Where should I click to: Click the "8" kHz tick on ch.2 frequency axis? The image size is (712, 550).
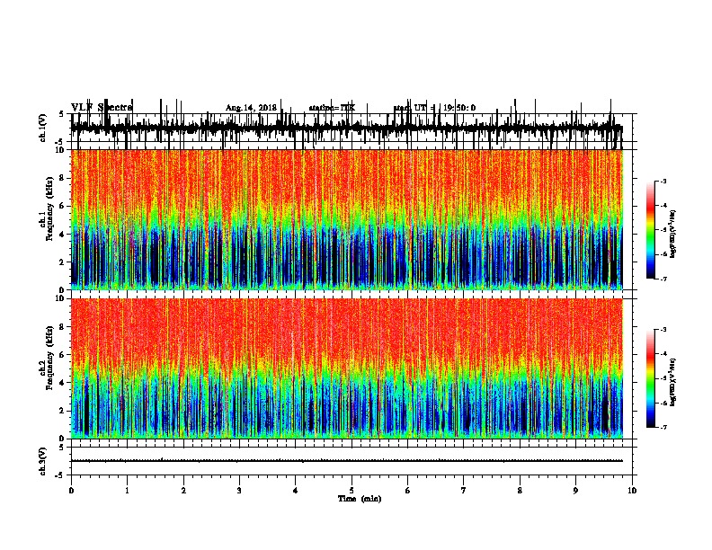(x=61, y=326)
